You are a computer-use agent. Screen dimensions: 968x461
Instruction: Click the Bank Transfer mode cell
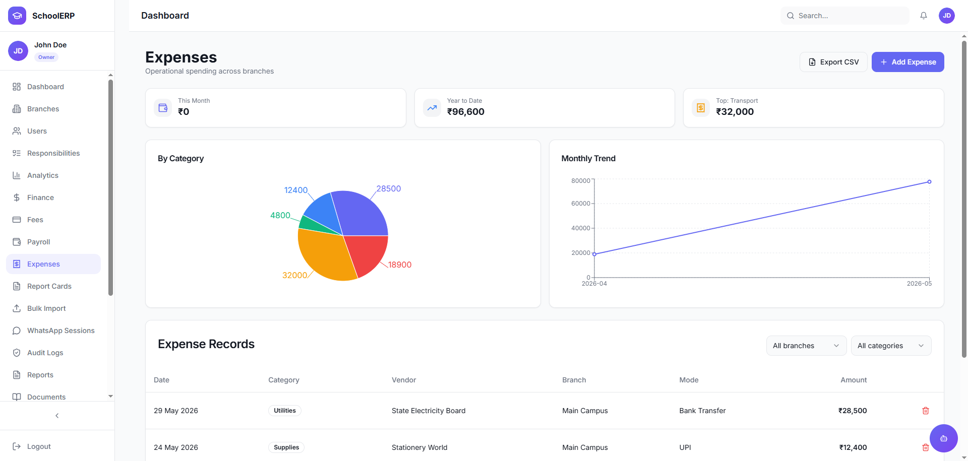coord(702,411)
